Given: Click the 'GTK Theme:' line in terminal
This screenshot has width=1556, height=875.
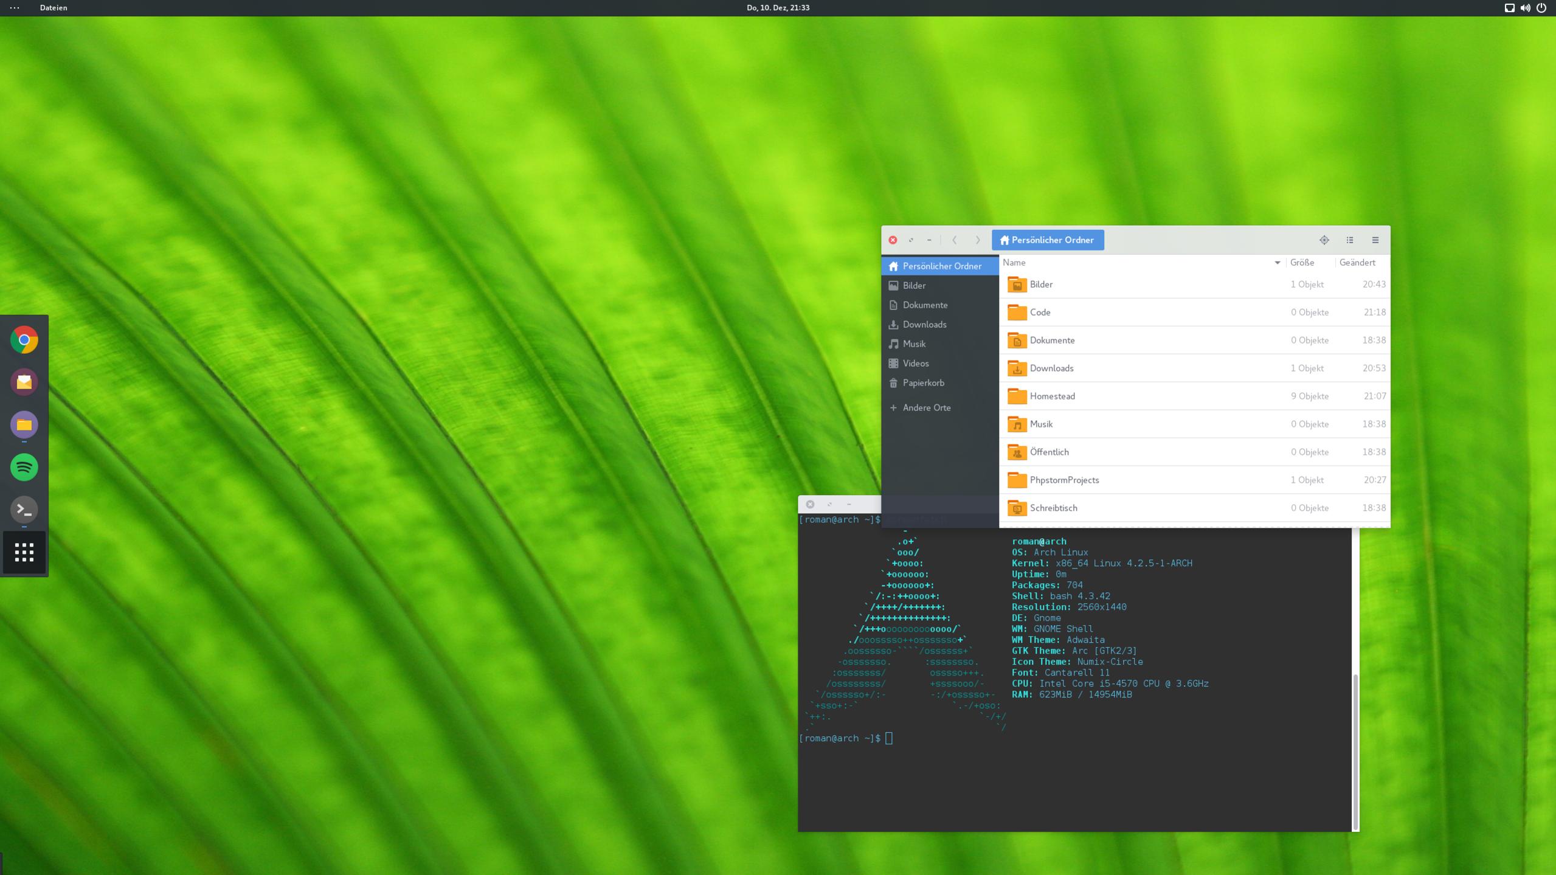Looking at the screenshot, I should pyautogui.click(x=1074, y=651).
